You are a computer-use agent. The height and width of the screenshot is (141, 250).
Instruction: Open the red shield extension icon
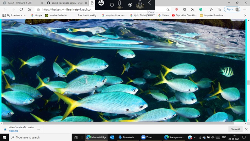point(176,9)
